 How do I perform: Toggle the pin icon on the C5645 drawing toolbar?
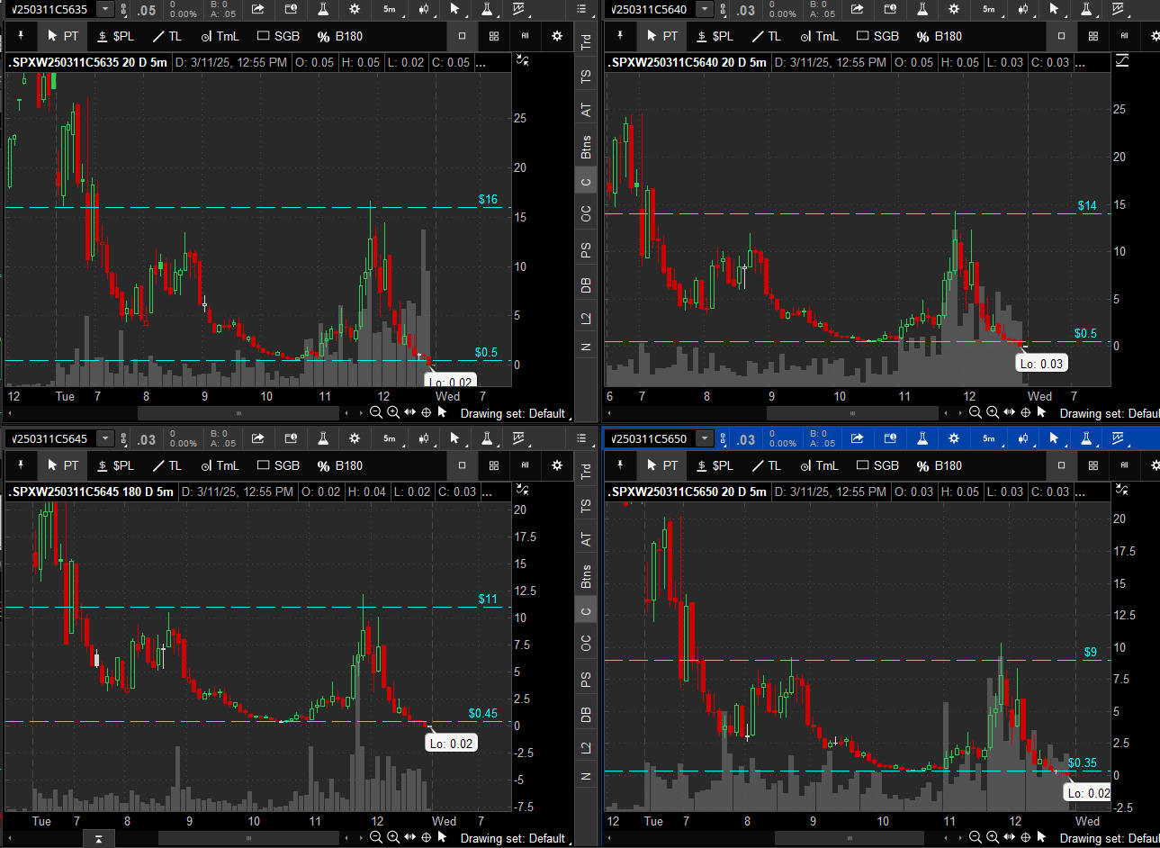(x=21, y=465)
